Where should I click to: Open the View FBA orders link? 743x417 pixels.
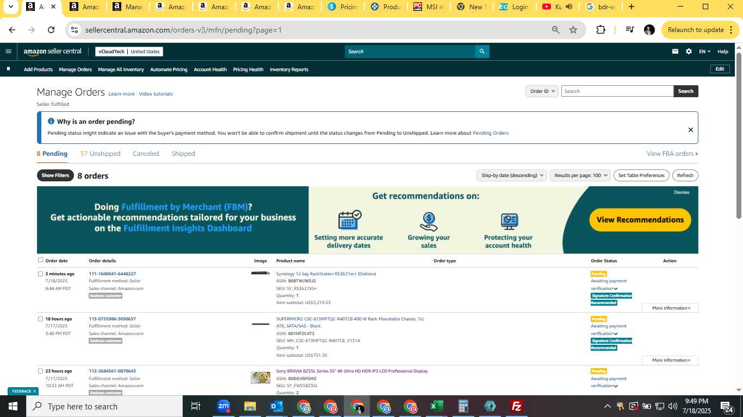point(672,154)
